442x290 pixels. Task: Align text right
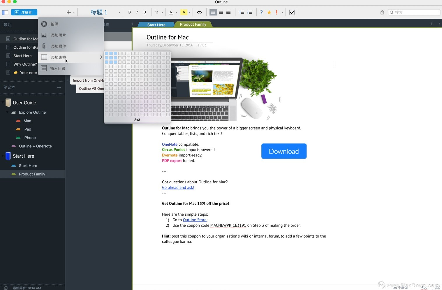click(228, 12)
